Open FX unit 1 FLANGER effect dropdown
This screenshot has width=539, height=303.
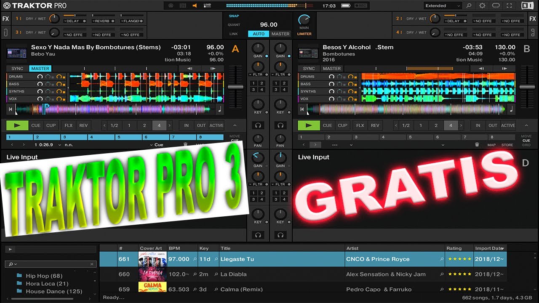pos(132,21)
